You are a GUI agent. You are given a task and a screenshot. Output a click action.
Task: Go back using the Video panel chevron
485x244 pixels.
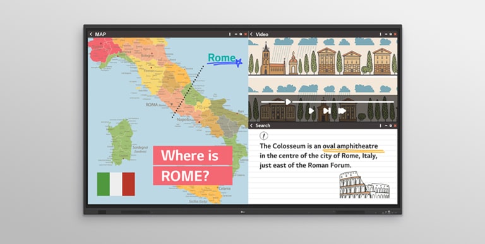pyautogui.click(x=251, y=34)
